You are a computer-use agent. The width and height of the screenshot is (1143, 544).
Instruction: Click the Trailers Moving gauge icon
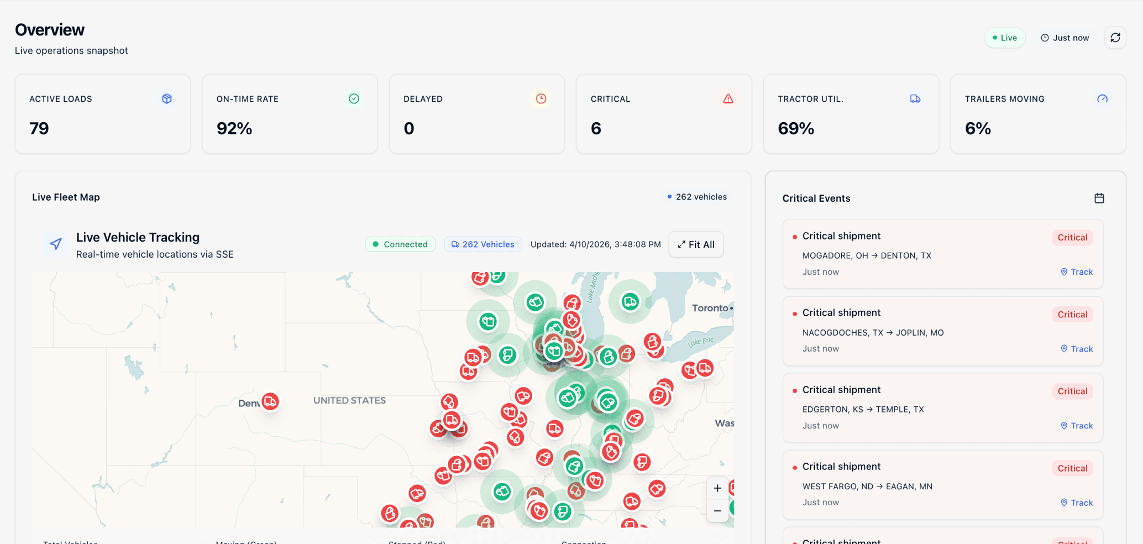click(x=1102, y=98)
